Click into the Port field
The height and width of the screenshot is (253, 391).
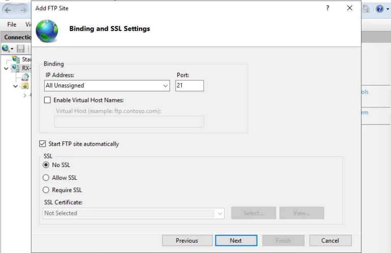tap(189, 86)
